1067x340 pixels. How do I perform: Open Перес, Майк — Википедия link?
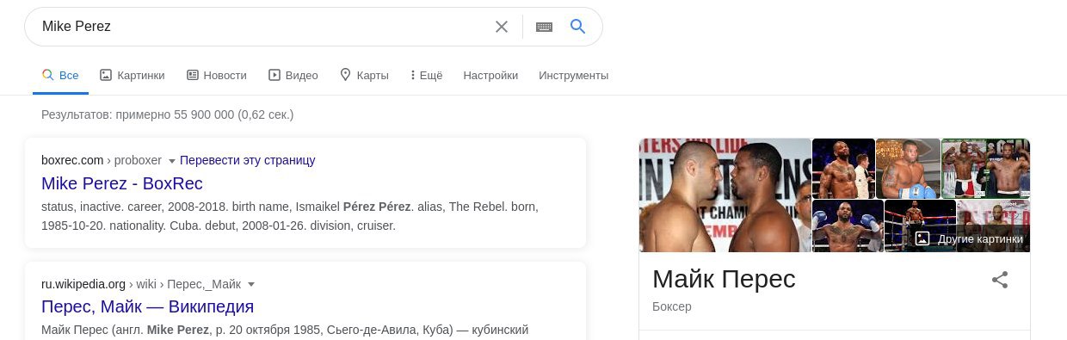pos(147,306)
